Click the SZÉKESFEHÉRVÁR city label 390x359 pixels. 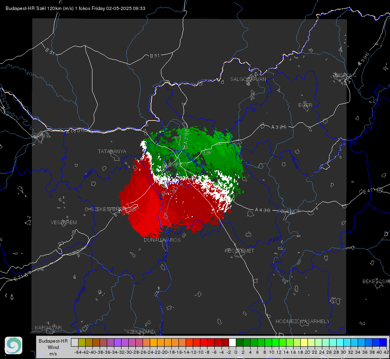[114, 209]
